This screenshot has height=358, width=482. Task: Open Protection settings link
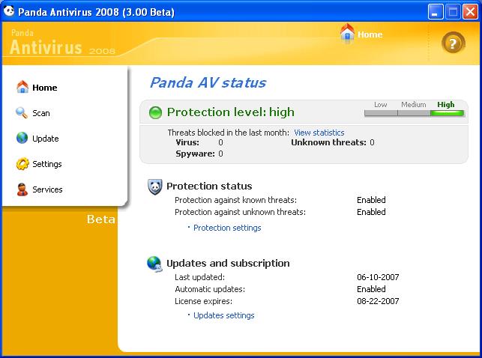[x=227, y=228]
